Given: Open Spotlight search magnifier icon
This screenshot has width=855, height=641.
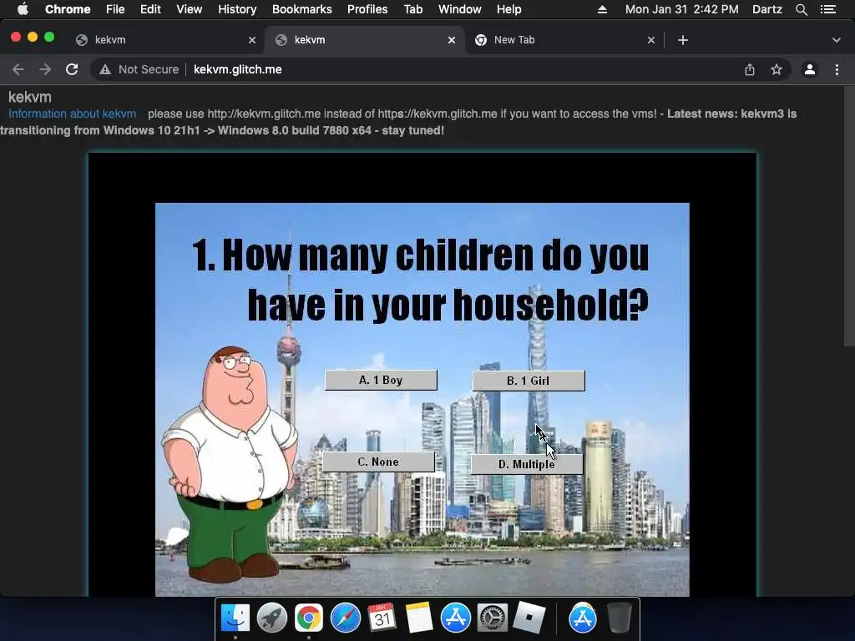Looking at the screenshot, I should coord(801,9).
